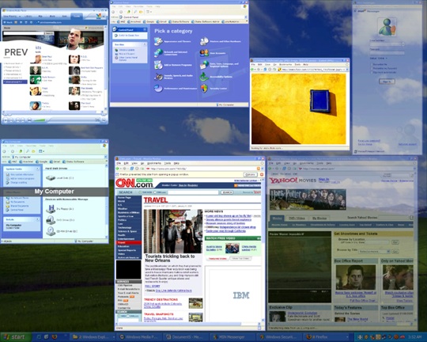The image size is (427, 342).
Task: Toggle the Remember Me checkbox
Action: (372, 64)
